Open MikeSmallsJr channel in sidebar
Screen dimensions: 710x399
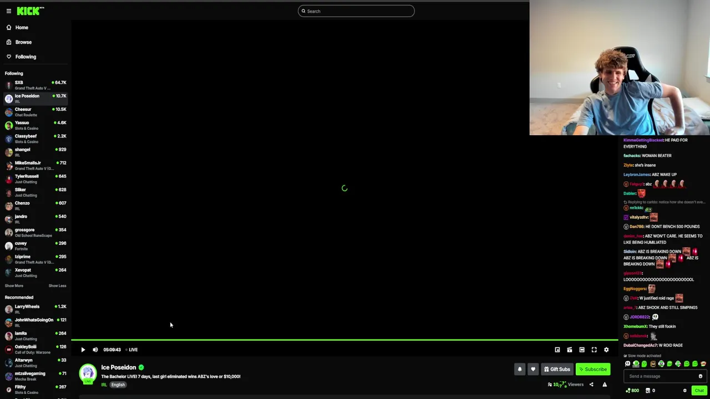[35, 165]
